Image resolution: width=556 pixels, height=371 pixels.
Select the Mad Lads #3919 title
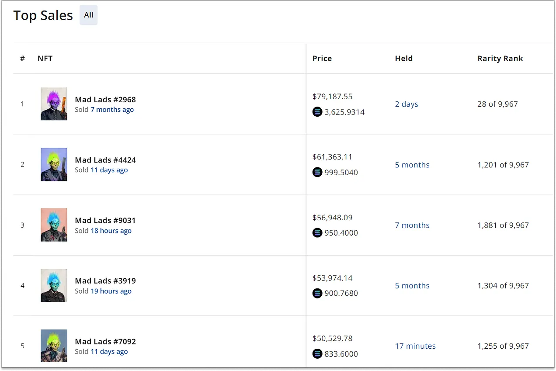[x=105, y=281]
